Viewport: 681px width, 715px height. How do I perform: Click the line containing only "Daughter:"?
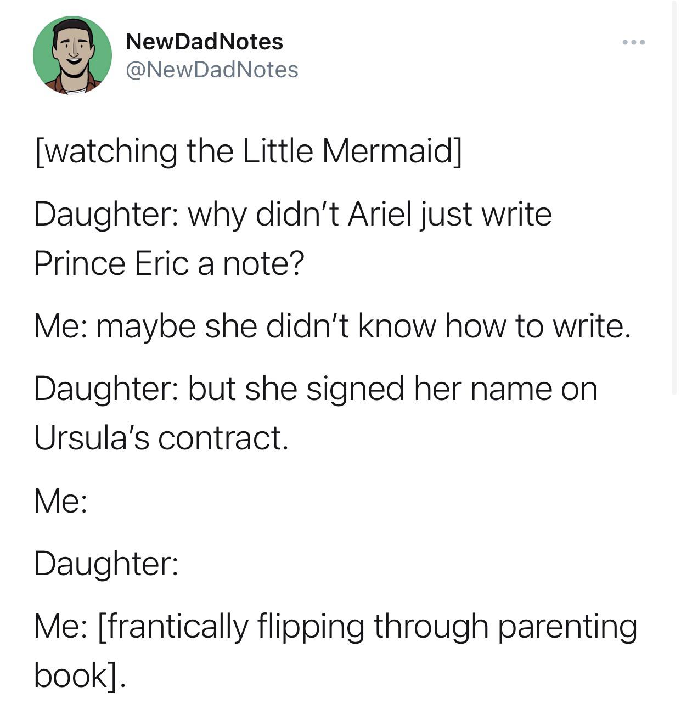click(106, 564)
